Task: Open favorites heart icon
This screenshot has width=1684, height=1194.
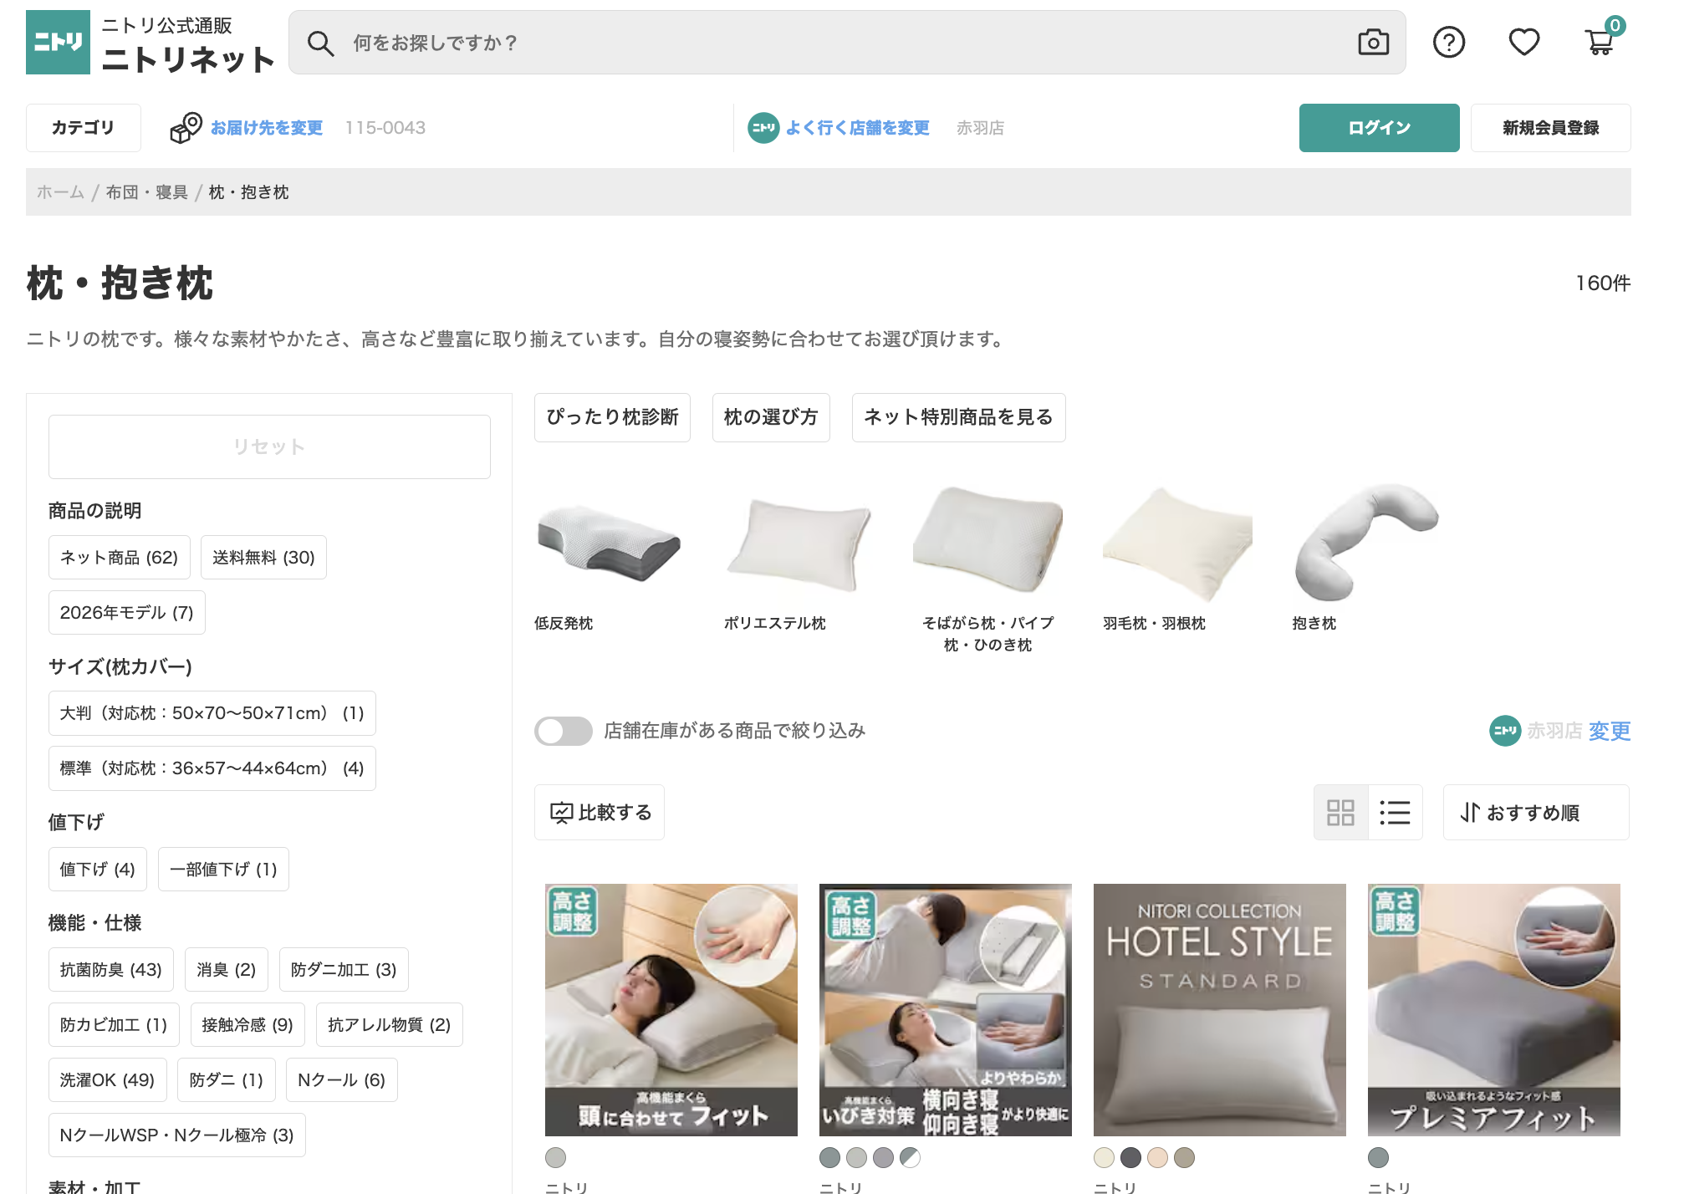Action: tap(1523, 42)
